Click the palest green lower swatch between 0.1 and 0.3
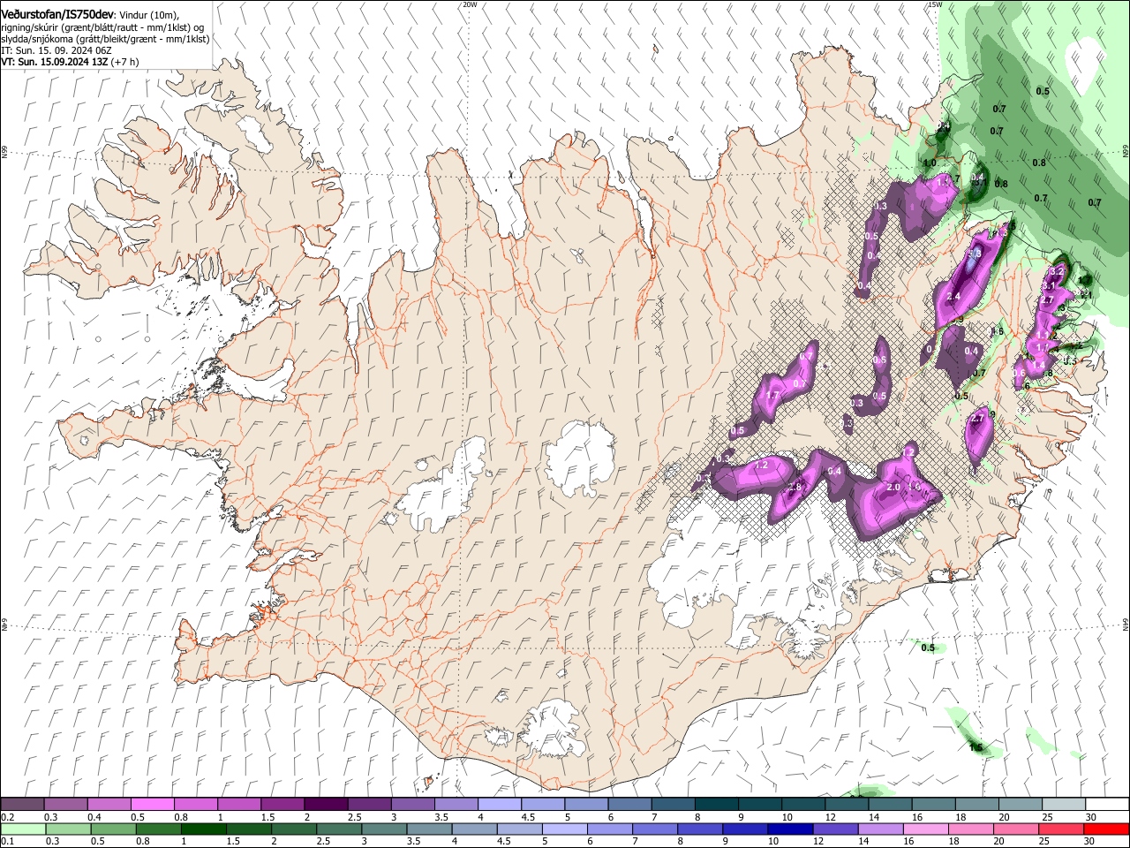 (x=23, y=829)
